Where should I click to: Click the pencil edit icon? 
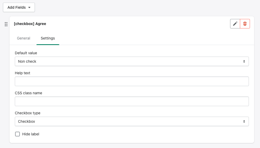coord(235,24)
